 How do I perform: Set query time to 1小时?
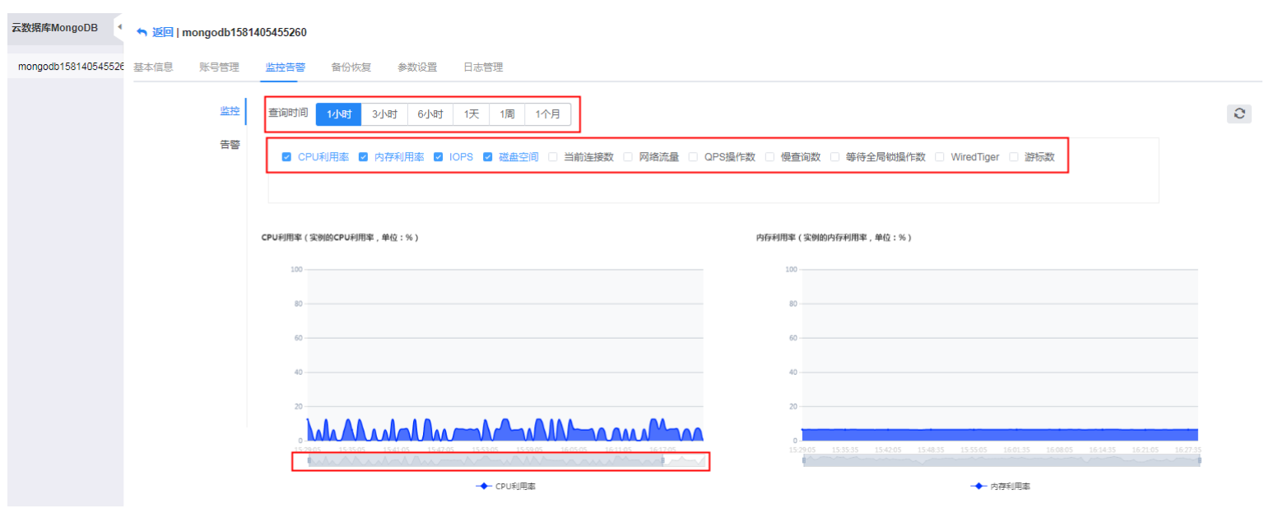click(x=339, y=114)
